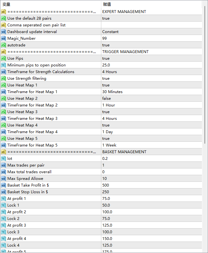This screenshot has width=208, height=253.
Task: Select the 'Lock 3' row label
Action: click(13, 232)
